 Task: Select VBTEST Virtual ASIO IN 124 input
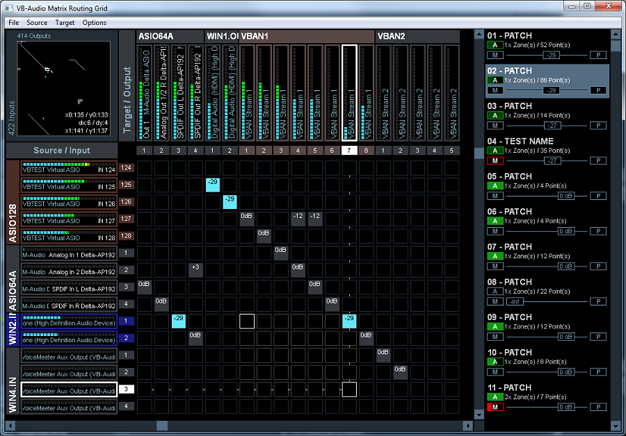point(69,168)
